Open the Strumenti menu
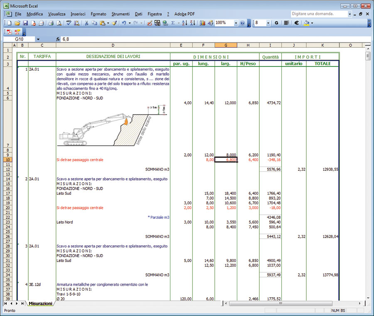The height and width of the screenshot is (316, 374). [x=121, y=14]
